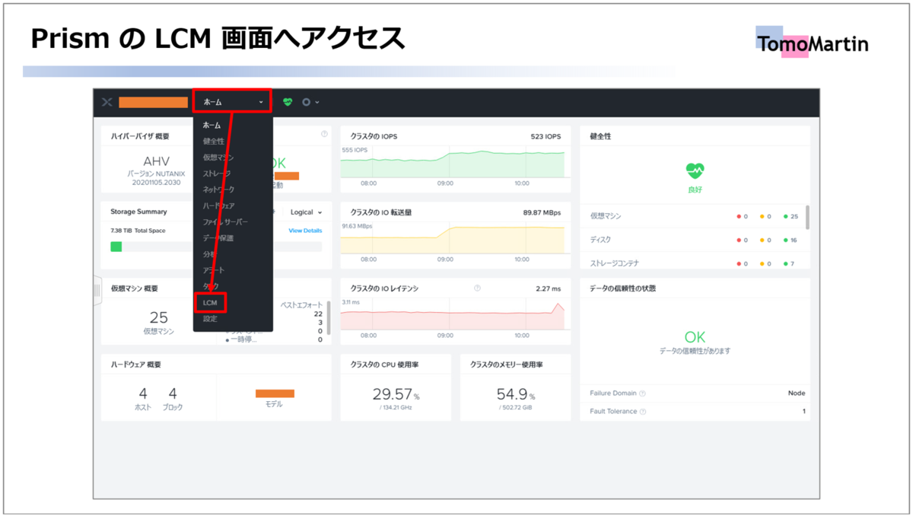Click the 54.9 % memory usage value

tap(515, 394)
